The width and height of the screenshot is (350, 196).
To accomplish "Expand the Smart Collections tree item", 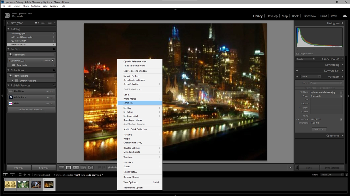I will pos(13,81).
